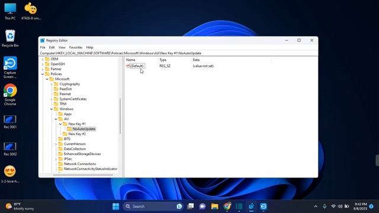The height and width of the screenshot is (213, 379).
Task: Open the Favorites menu
Action: pos(76,47)
